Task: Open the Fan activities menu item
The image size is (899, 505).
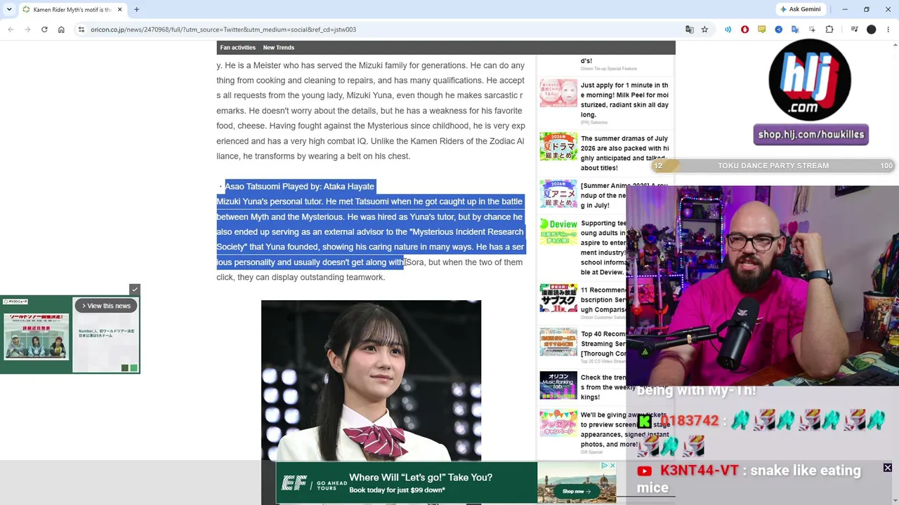Action: [x=237, y=48]
